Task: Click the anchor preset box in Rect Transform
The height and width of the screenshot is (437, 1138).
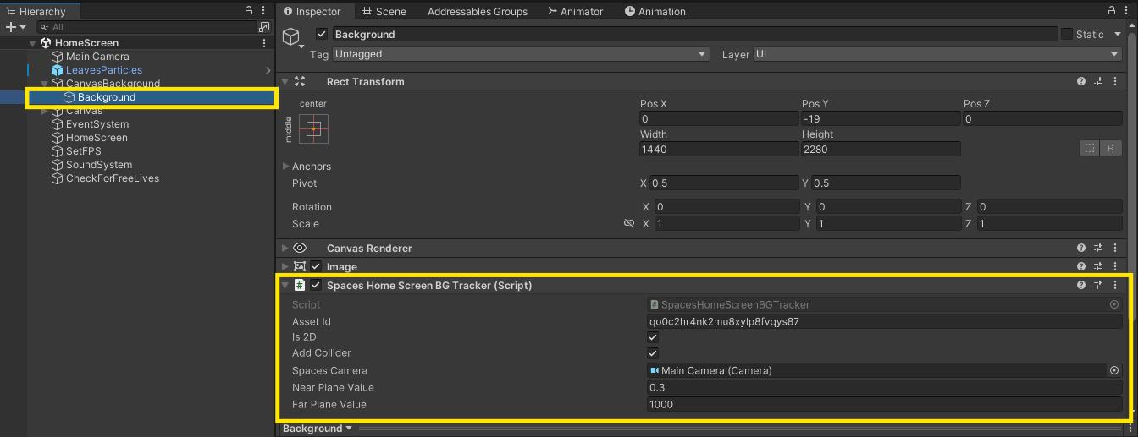Action: click(x=313, y=128)
